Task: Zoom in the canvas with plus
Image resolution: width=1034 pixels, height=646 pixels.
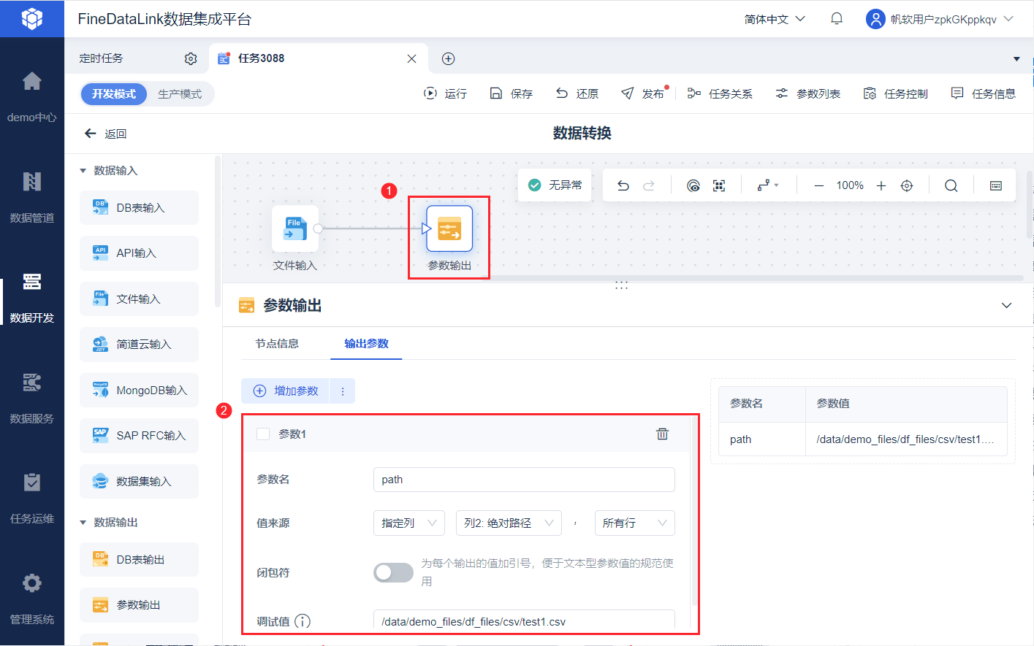Action: click(881, 185)
